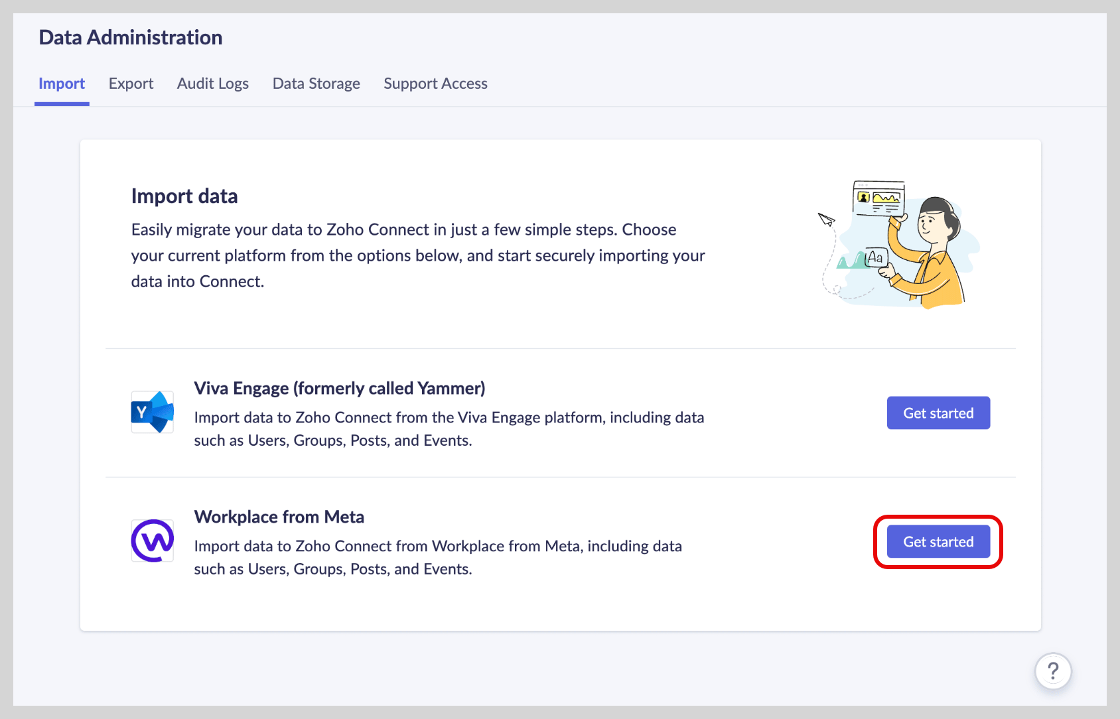
Task: Click the paper plane in the illustration
Action: [826, 219]
